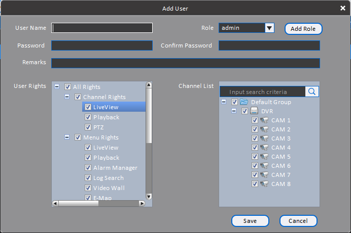Uncheck the All Rights checkbox
Viewport: 351px width, 233px height.
point(67,87)
